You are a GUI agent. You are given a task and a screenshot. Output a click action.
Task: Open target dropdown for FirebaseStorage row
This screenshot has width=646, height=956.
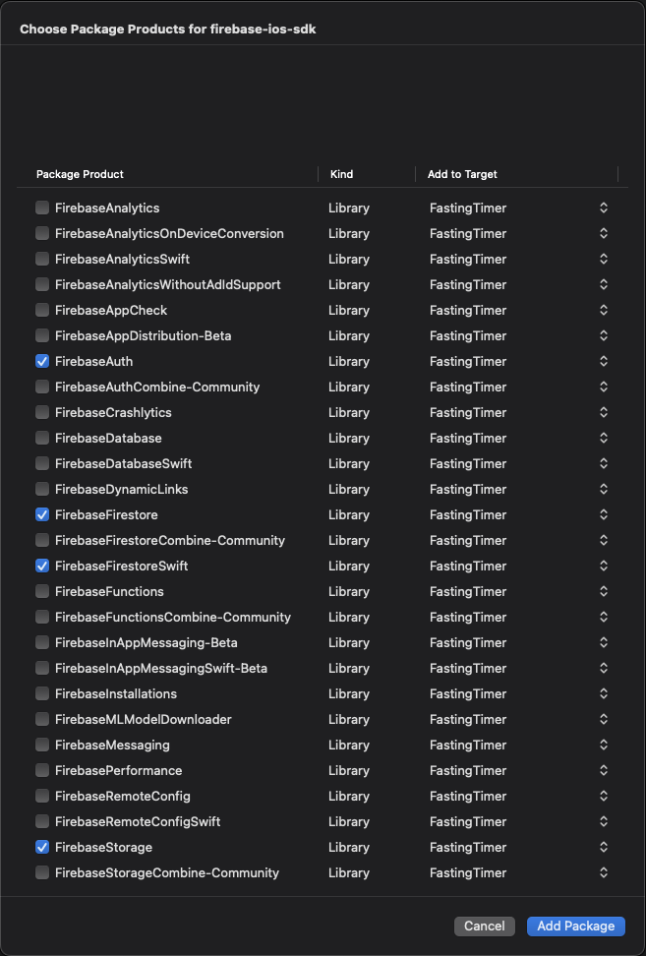click(604, 847)
